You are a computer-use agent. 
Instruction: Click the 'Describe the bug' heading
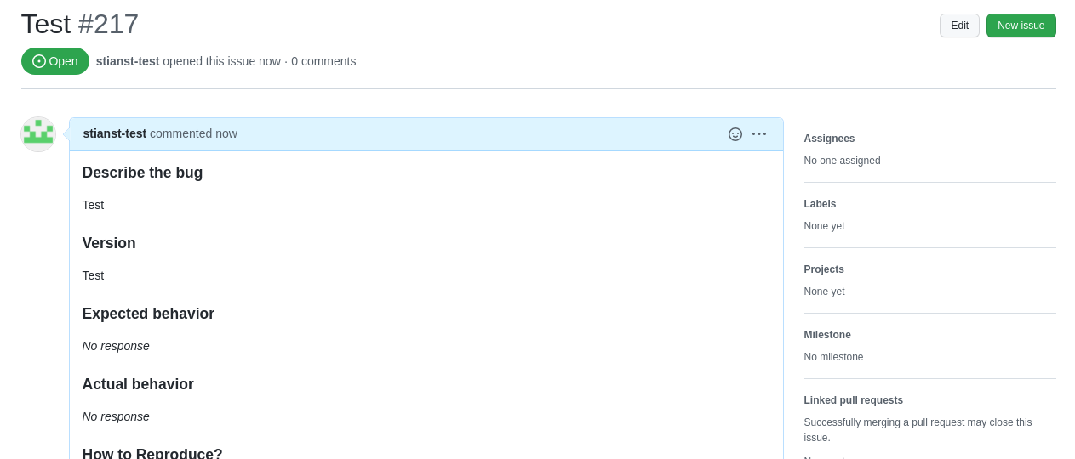click(x=142, y=173)
